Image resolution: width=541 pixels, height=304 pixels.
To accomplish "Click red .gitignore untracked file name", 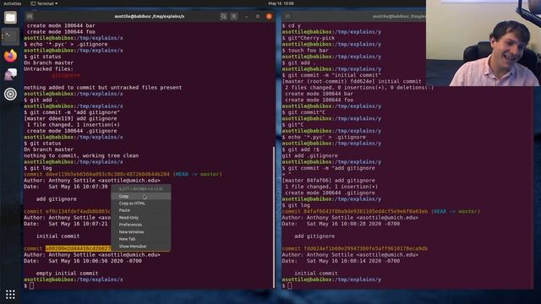I will [66, 75].
